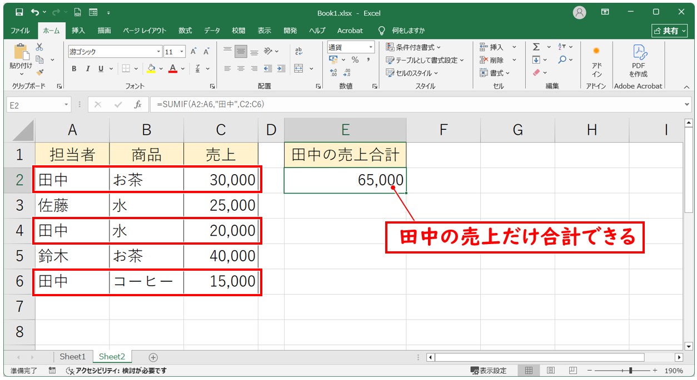The width and height of the screenshot is (697, 380).
Task: Open the Name Box dropdown arrow
Action: tap(67, 104)
